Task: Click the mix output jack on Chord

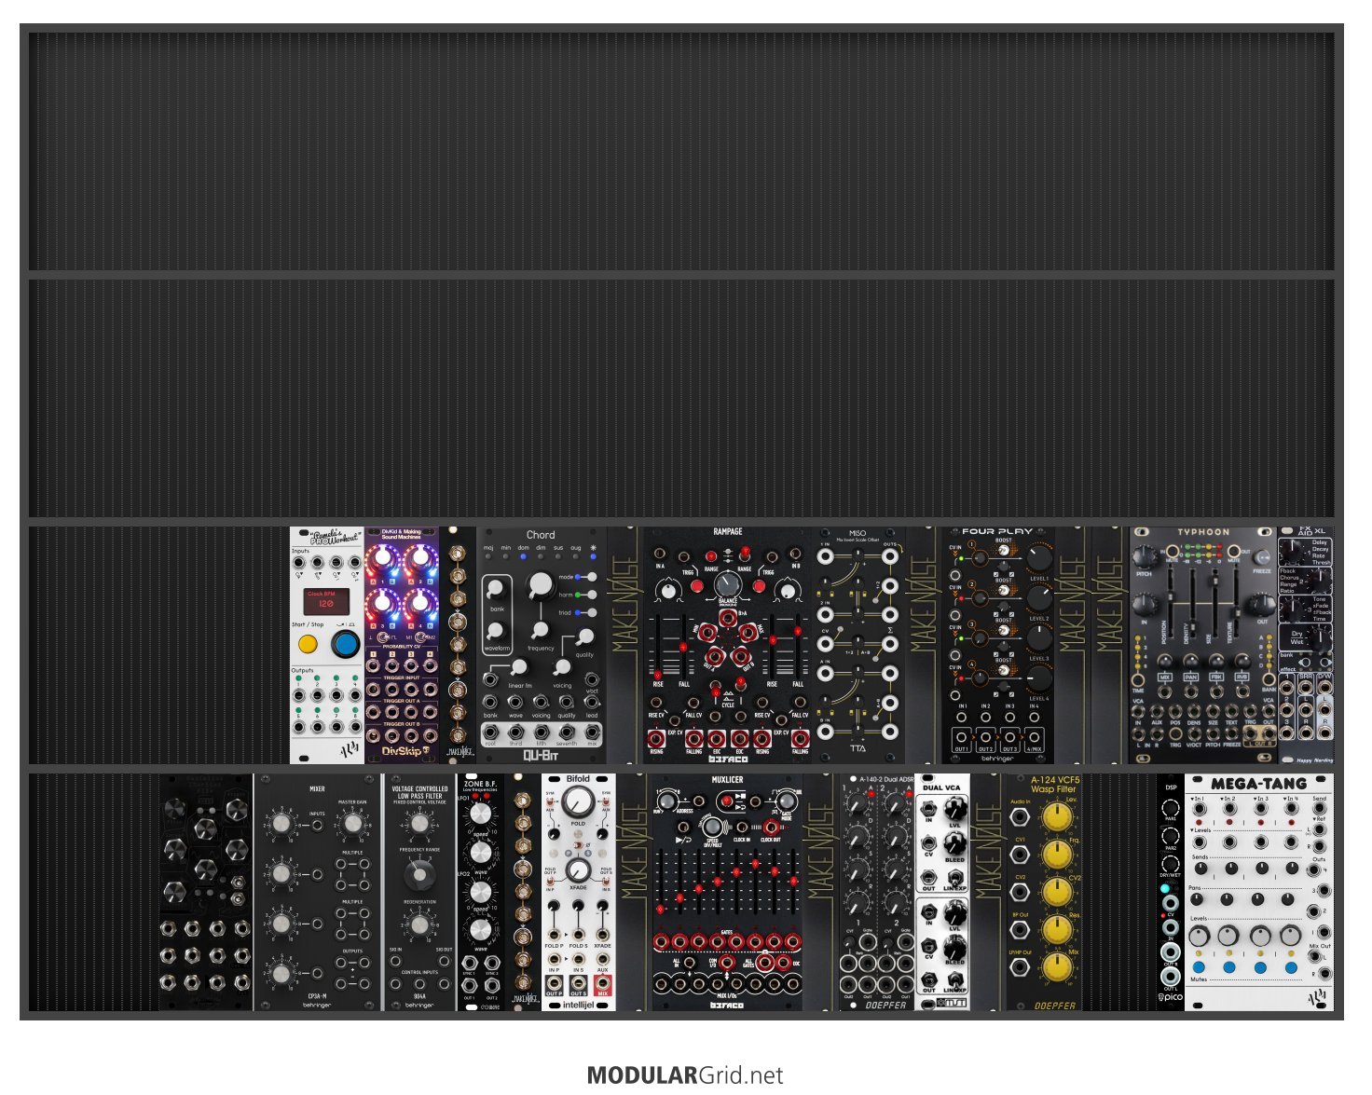Action: point(591,732)
